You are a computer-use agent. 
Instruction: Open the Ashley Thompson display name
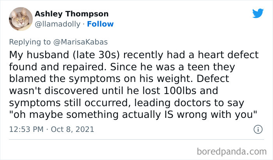pyautogui.click(x=72, y=14)
